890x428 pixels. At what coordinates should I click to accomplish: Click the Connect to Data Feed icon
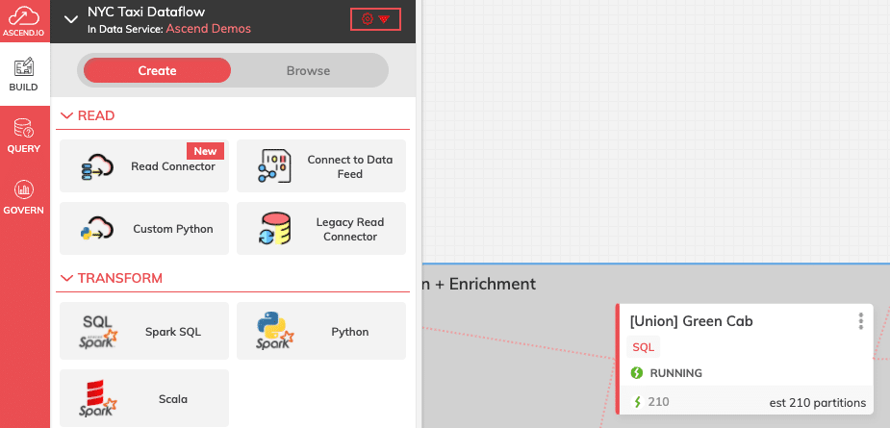(x=274, y=166)
